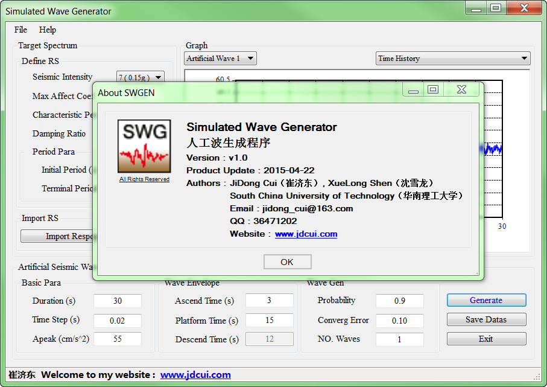Click the 'Simulated Wave Generator' heading in About dialog
This screenshot has height=387, width=547.
(262, 127)
